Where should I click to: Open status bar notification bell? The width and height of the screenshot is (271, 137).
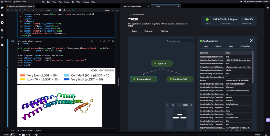[266, 135]
